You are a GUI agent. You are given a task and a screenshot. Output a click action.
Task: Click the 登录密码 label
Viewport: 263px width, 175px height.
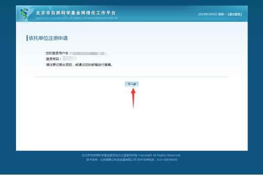[x=53, y=59]
